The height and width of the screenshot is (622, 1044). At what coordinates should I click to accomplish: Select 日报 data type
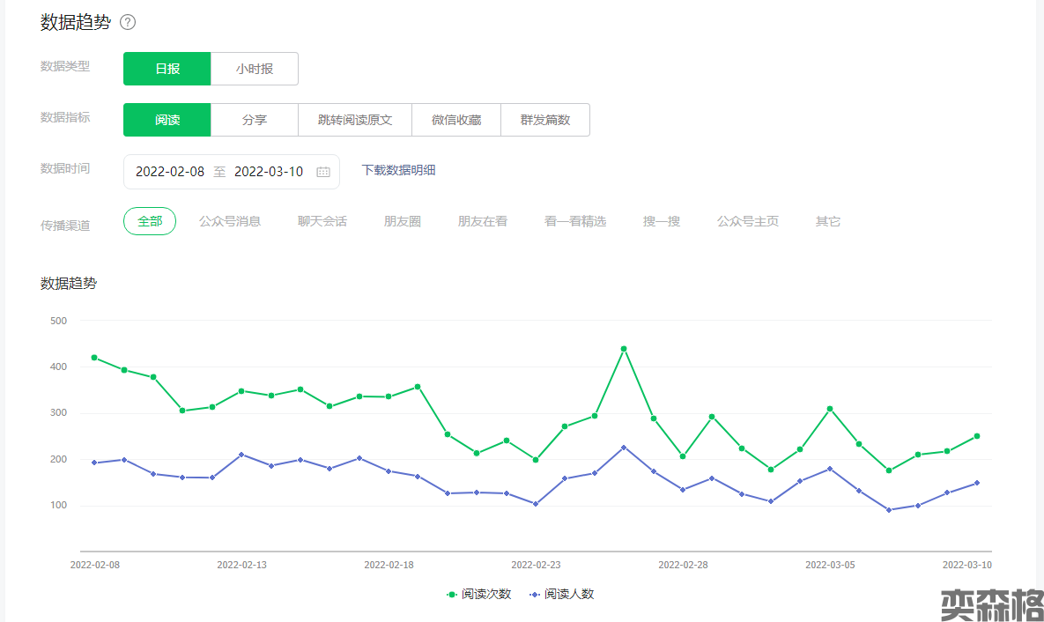(167, 69)
